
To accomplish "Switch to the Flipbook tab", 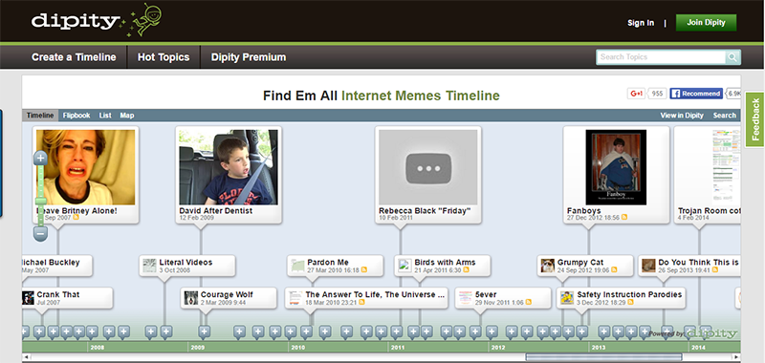I will pos(76,116).
